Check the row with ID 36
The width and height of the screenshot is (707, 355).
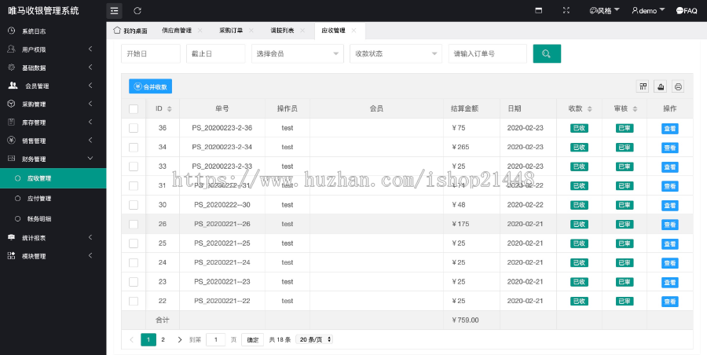pyautogui.click(x=134, y=128)
